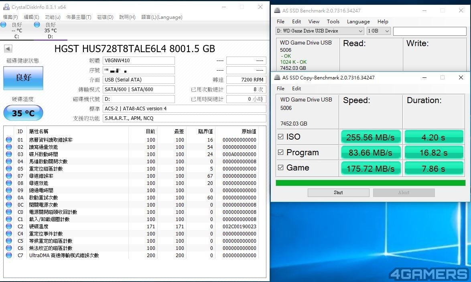
Task: Click AS SSD Benchmark title bar icon
Action: tap(277, 10)
